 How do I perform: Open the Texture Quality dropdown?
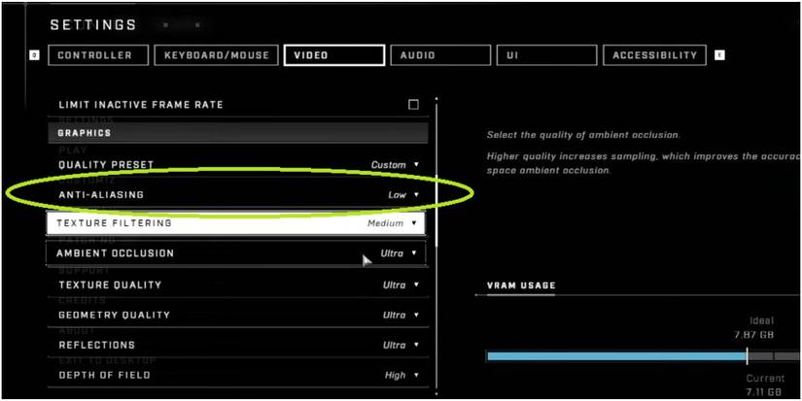click(x=401, y=285)
